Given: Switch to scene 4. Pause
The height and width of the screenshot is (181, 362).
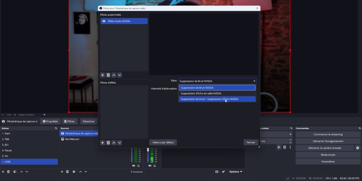Looking at the screenshot, I should pyautogui.click(x=29, y=150).
